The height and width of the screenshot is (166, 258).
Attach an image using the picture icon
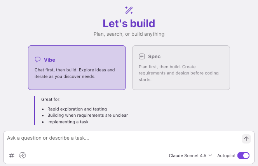click(x=23, y=156)
